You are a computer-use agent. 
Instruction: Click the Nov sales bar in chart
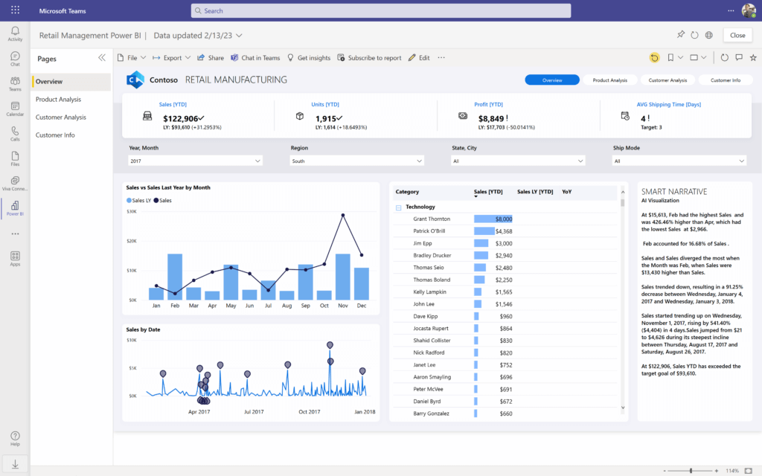pyautogui.click(x=343, y=277)
